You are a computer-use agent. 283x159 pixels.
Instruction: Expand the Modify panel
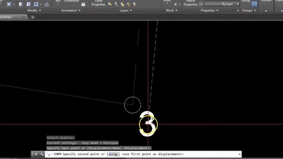(x=34, y=11)
